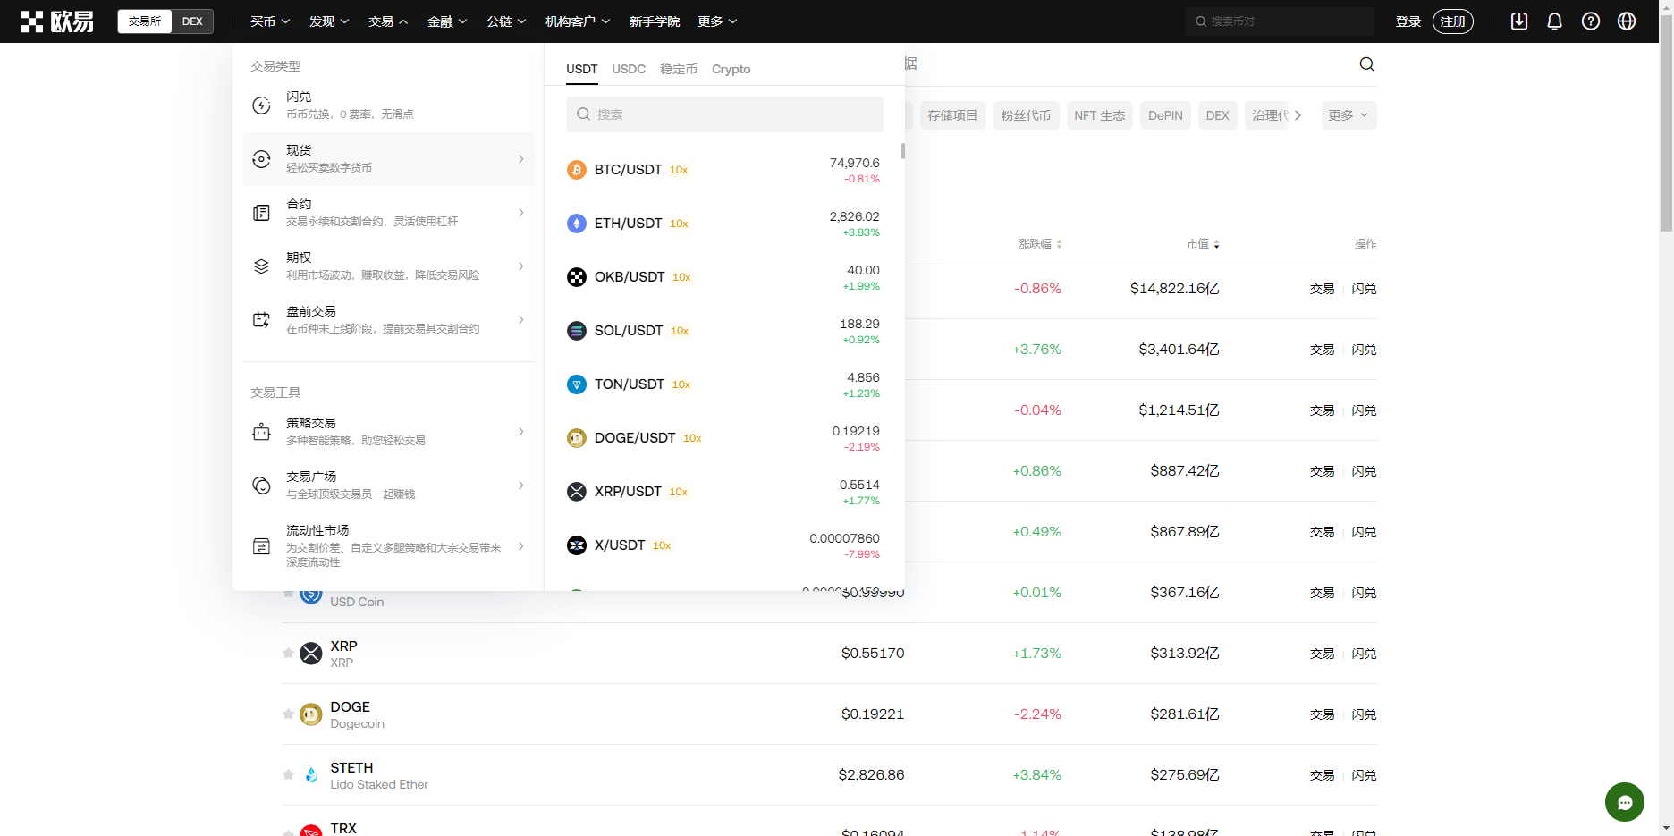The width and height of the screenshot is (1674, 836).
Task: Click the BTC coin icon
Action: click(577, 170)
